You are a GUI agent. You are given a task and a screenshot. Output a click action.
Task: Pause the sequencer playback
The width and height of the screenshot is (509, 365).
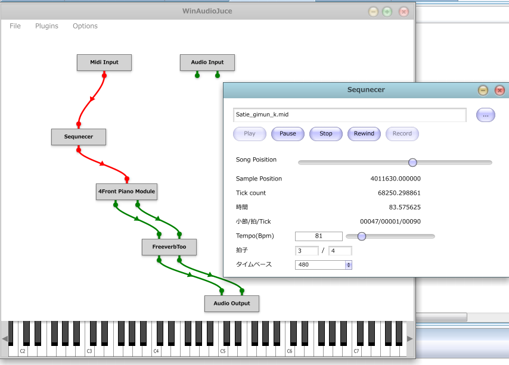pos(288,134)
